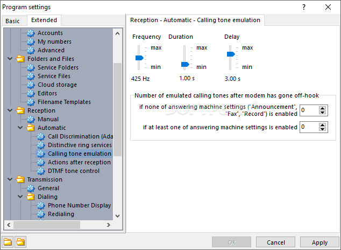This screenshot has width=341, height=250.
Task: Click the second folder button at bottom left
Action: pyautogui.click(x=20, y=242)
